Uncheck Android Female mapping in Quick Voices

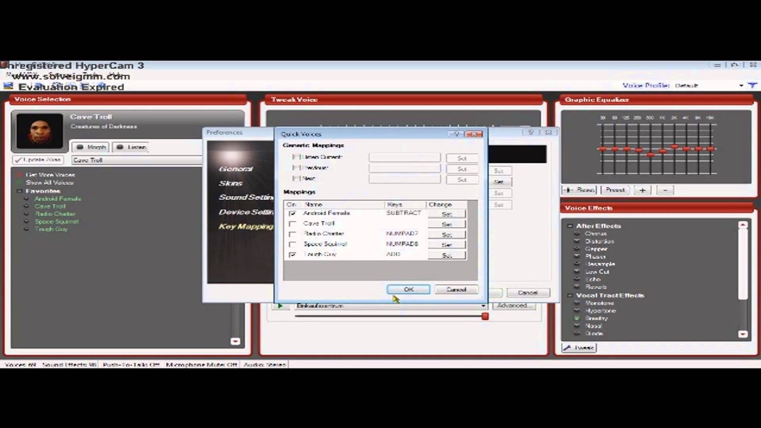[292, 213]
